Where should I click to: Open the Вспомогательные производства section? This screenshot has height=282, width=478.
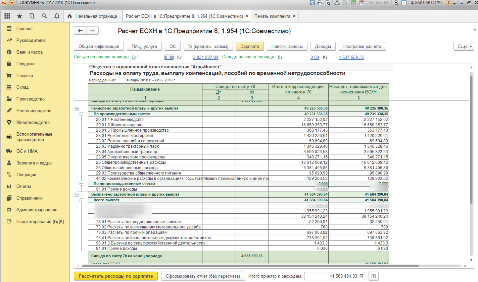tap(34, 137)
